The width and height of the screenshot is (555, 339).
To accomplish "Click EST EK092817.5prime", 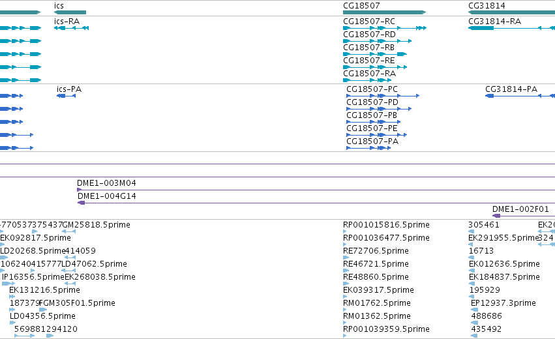I will 35,238.
